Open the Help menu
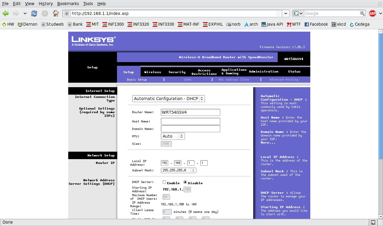383x226 pixels. click(x=101, y=4)
